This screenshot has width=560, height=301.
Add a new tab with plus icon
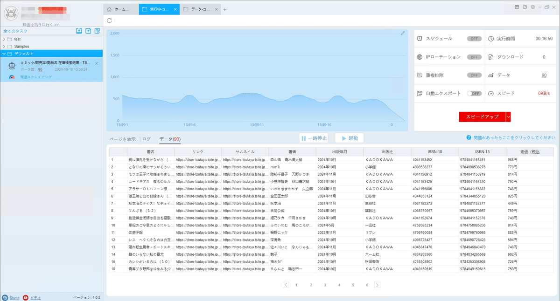[224, 9]
